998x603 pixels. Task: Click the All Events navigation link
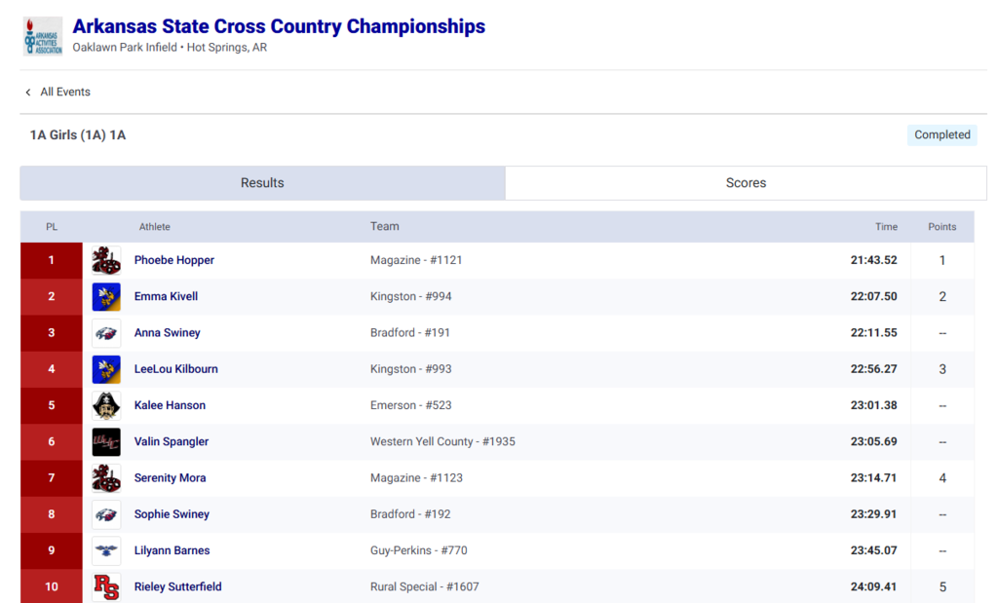pyautogui.click(x=64, y=92)
